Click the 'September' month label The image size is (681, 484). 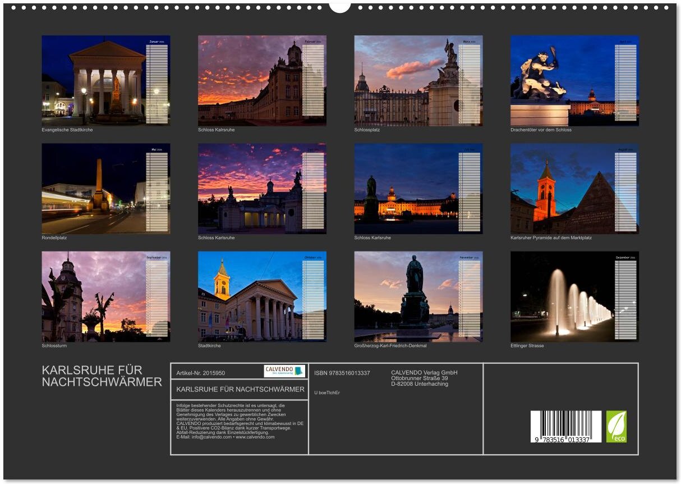click(154, 257)
